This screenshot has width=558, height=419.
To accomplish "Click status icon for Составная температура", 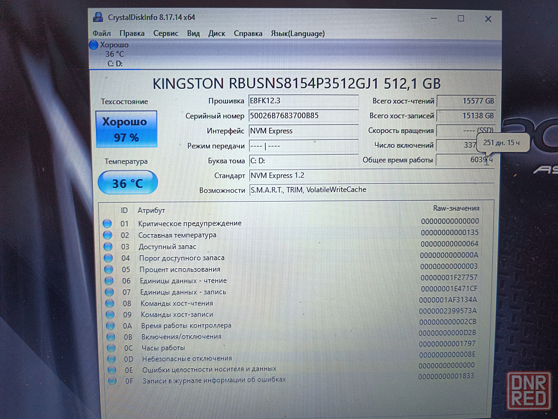I will pos(108,235).
